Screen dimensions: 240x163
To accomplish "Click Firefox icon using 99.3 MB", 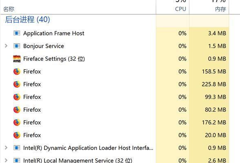I will pyautogui.click(x=17, y=97).
